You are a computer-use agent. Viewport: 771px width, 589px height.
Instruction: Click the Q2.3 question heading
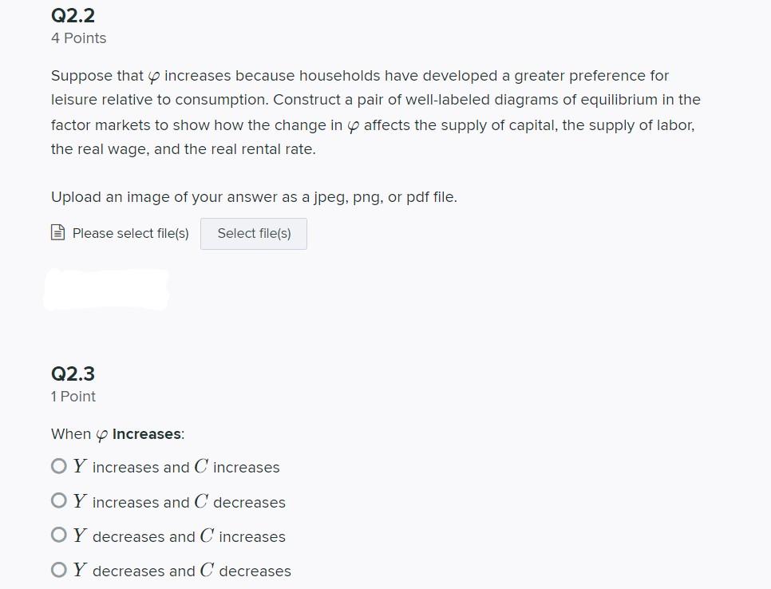(73, 374)
